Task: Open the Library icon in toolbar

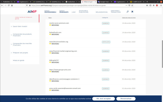Action: (x=147, y=5)
